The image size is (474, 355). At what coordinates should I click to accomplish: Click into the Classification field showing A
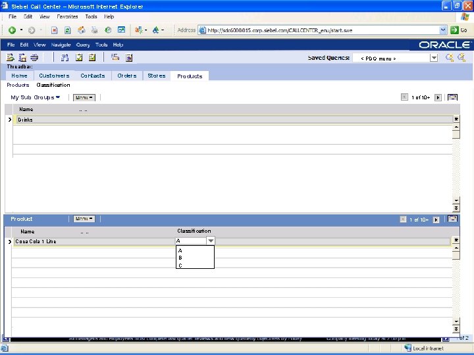click(191, 241)
